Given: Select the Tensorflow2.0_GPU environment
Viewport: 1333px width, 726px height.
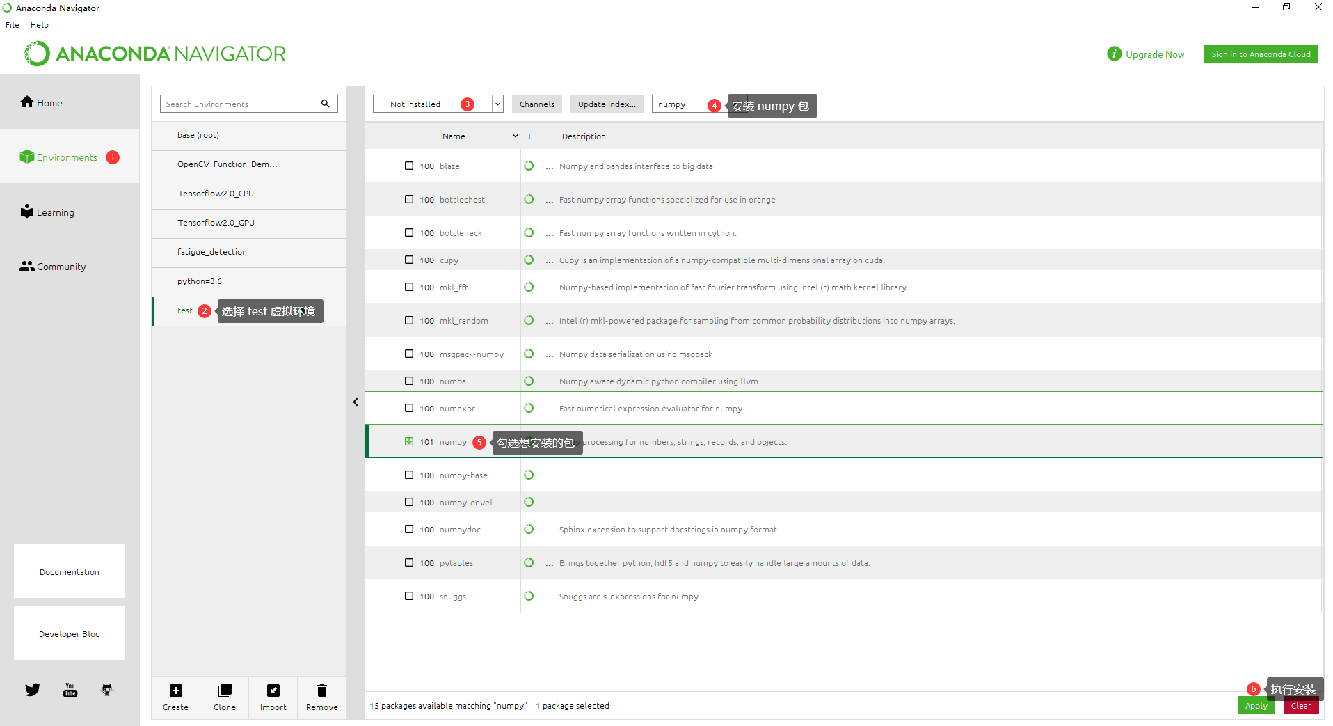Looking at the screenshot, I should pyautogui.click(x=249, y=223).
